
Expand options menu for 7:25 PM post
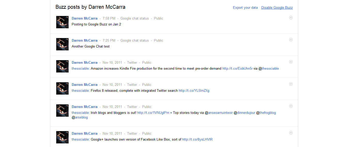(291, 40)
